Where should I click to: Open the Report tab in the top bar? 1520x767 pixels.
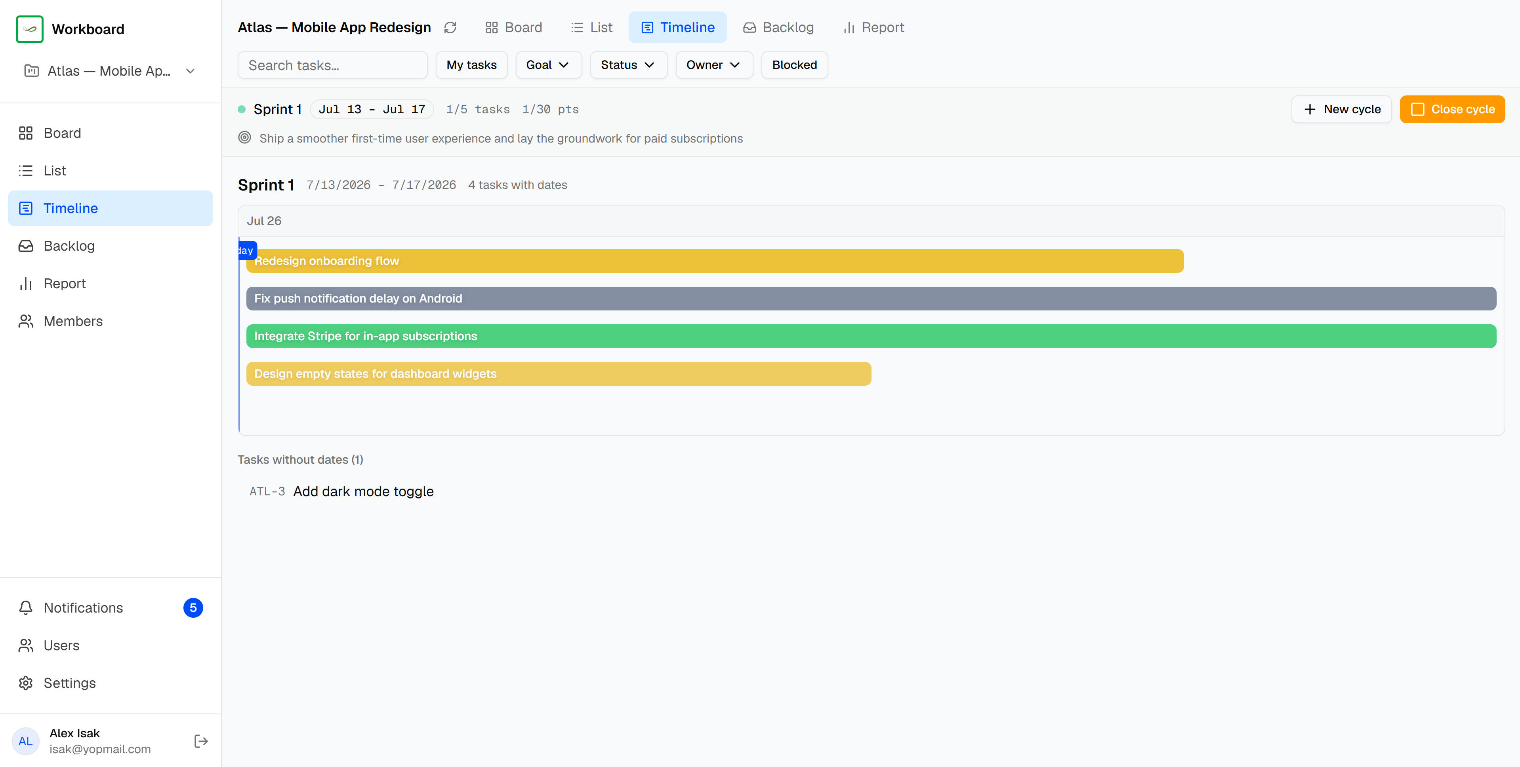click(874, 28)
